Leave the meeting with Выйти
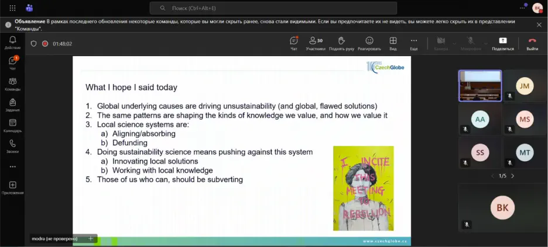Screen dimensions: 548x247 [532, 43]
